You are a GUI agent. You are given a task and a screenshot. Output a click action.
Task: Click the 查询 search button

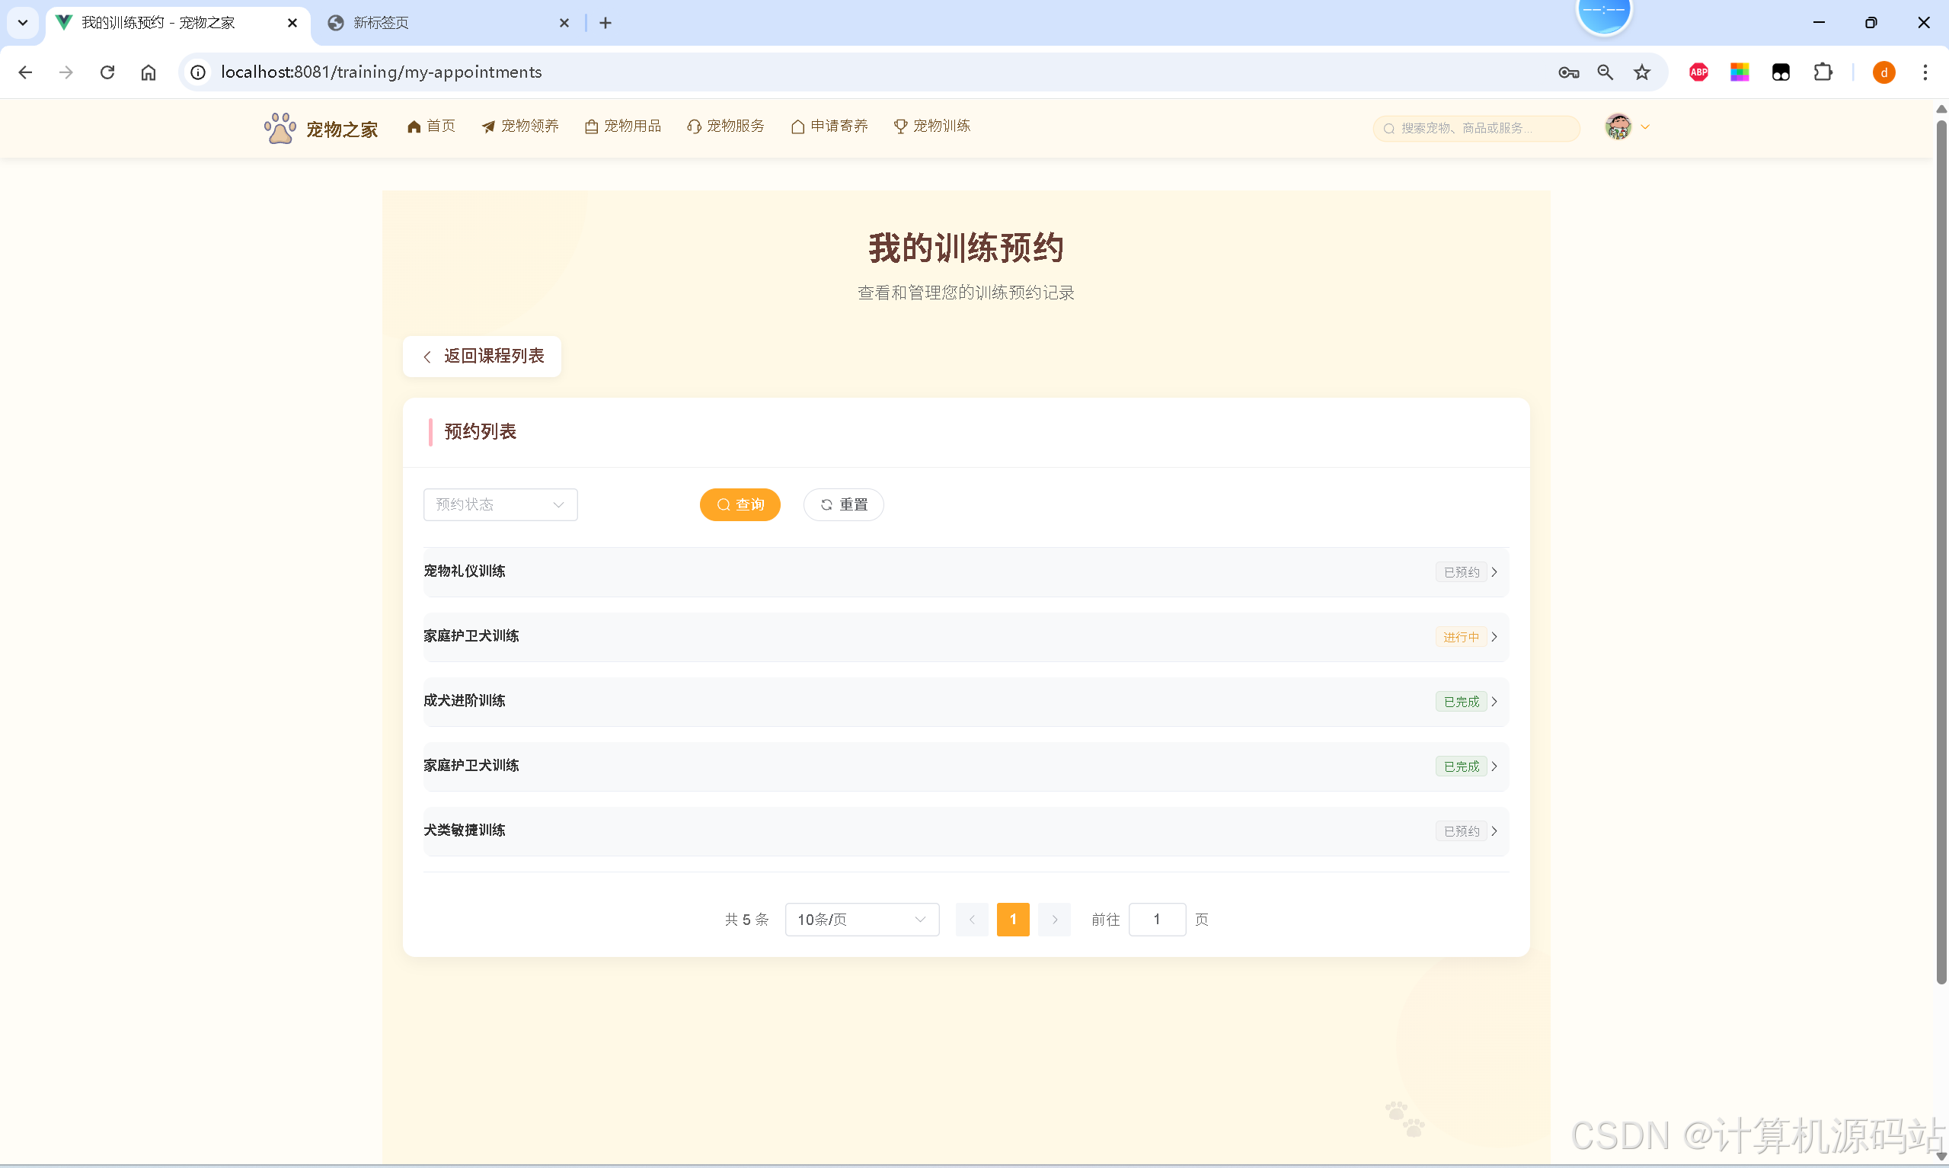(x=740, y=504)
